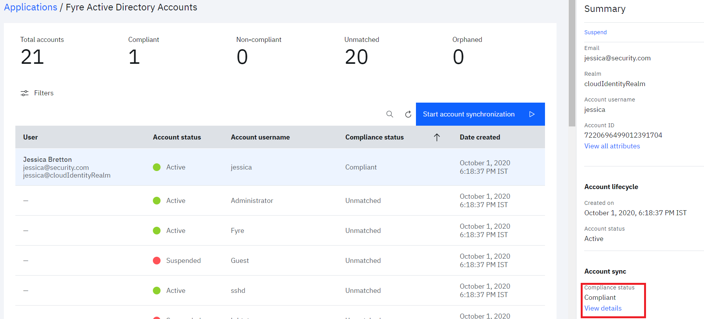Select the sshd account username
The height and width of the screenshot is (319, 704).
[x=238, y=291]
